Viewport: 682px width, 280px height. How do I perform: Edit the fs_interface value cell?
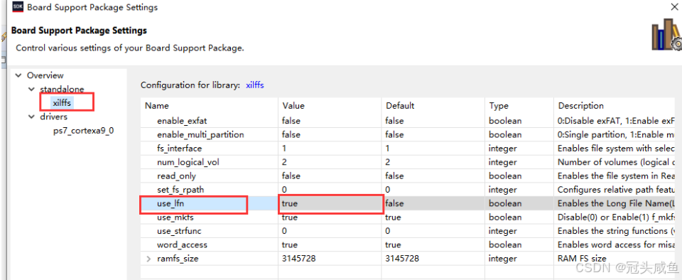[330, 149]
